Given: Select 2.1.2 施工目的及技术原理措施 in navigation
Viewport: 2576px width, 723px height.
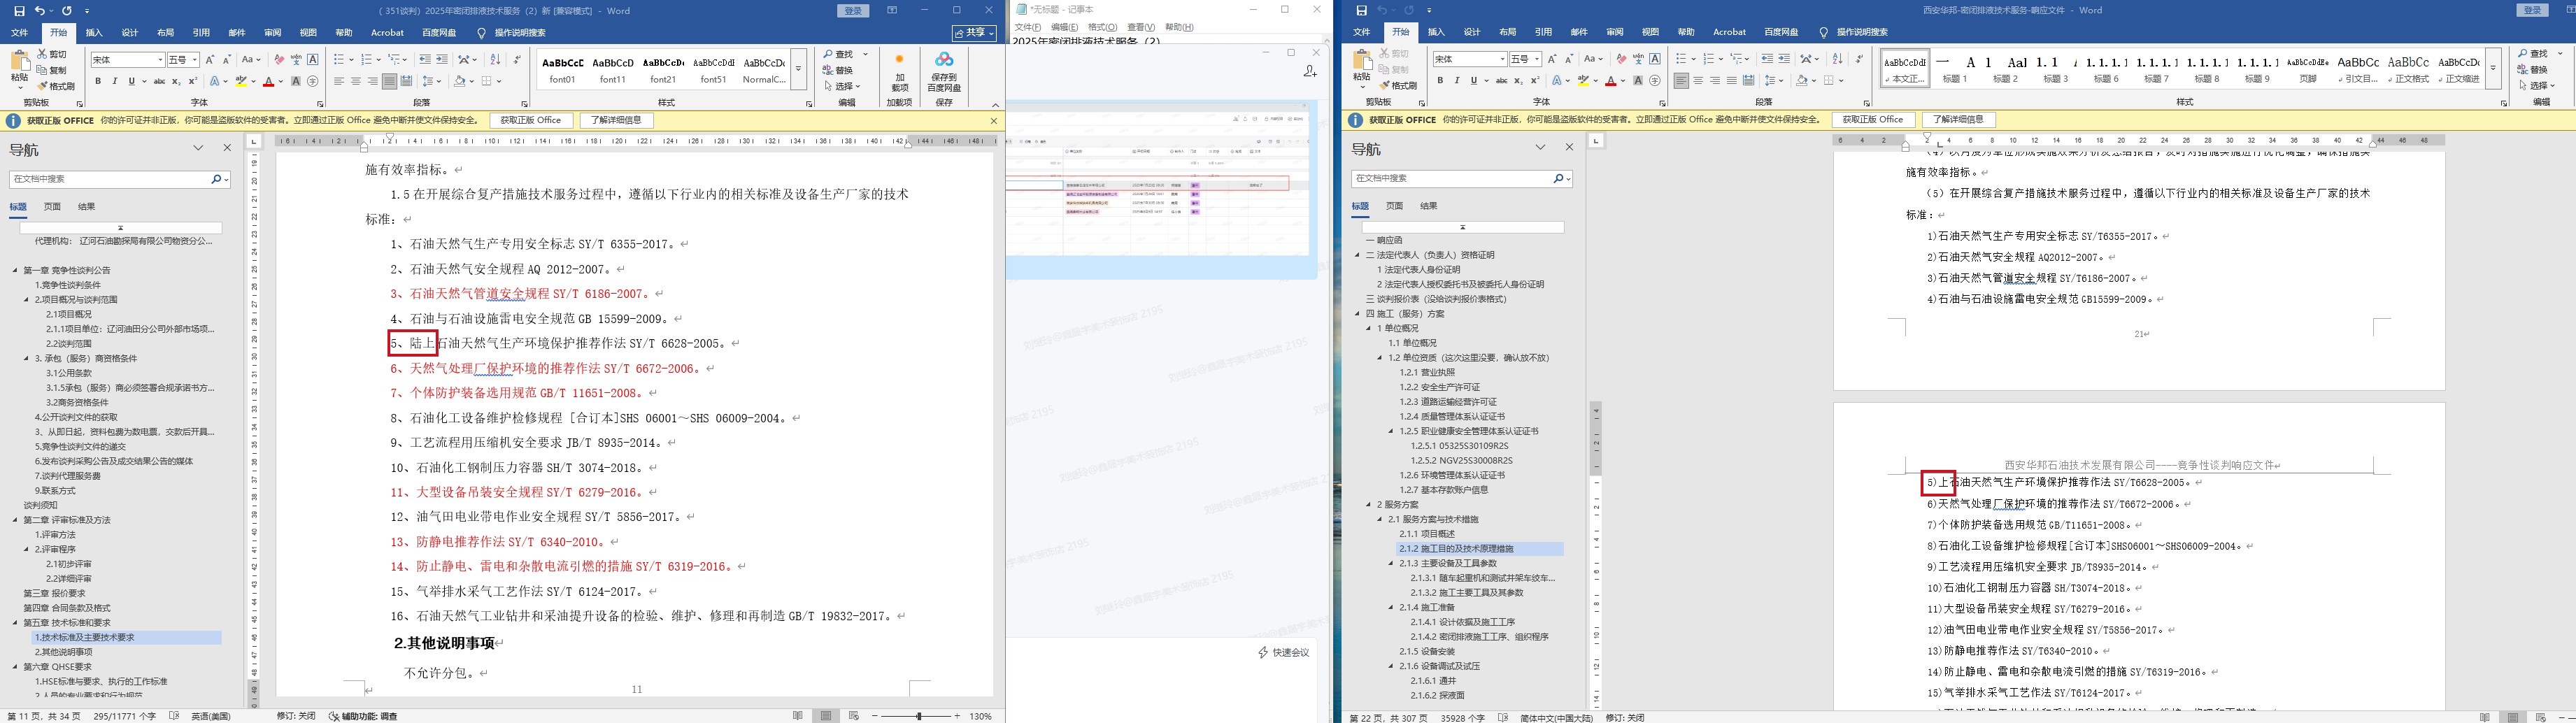Looking at the screenshot, I should pos(1480,549).
